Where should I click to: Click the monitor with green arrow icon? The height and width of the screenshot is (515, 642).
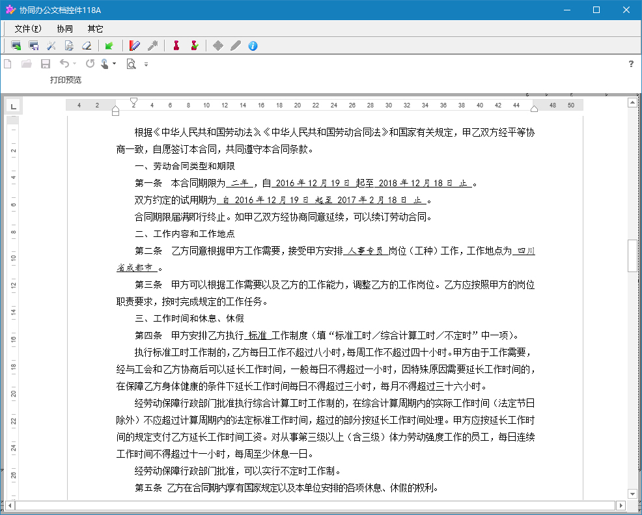(16, 46)
